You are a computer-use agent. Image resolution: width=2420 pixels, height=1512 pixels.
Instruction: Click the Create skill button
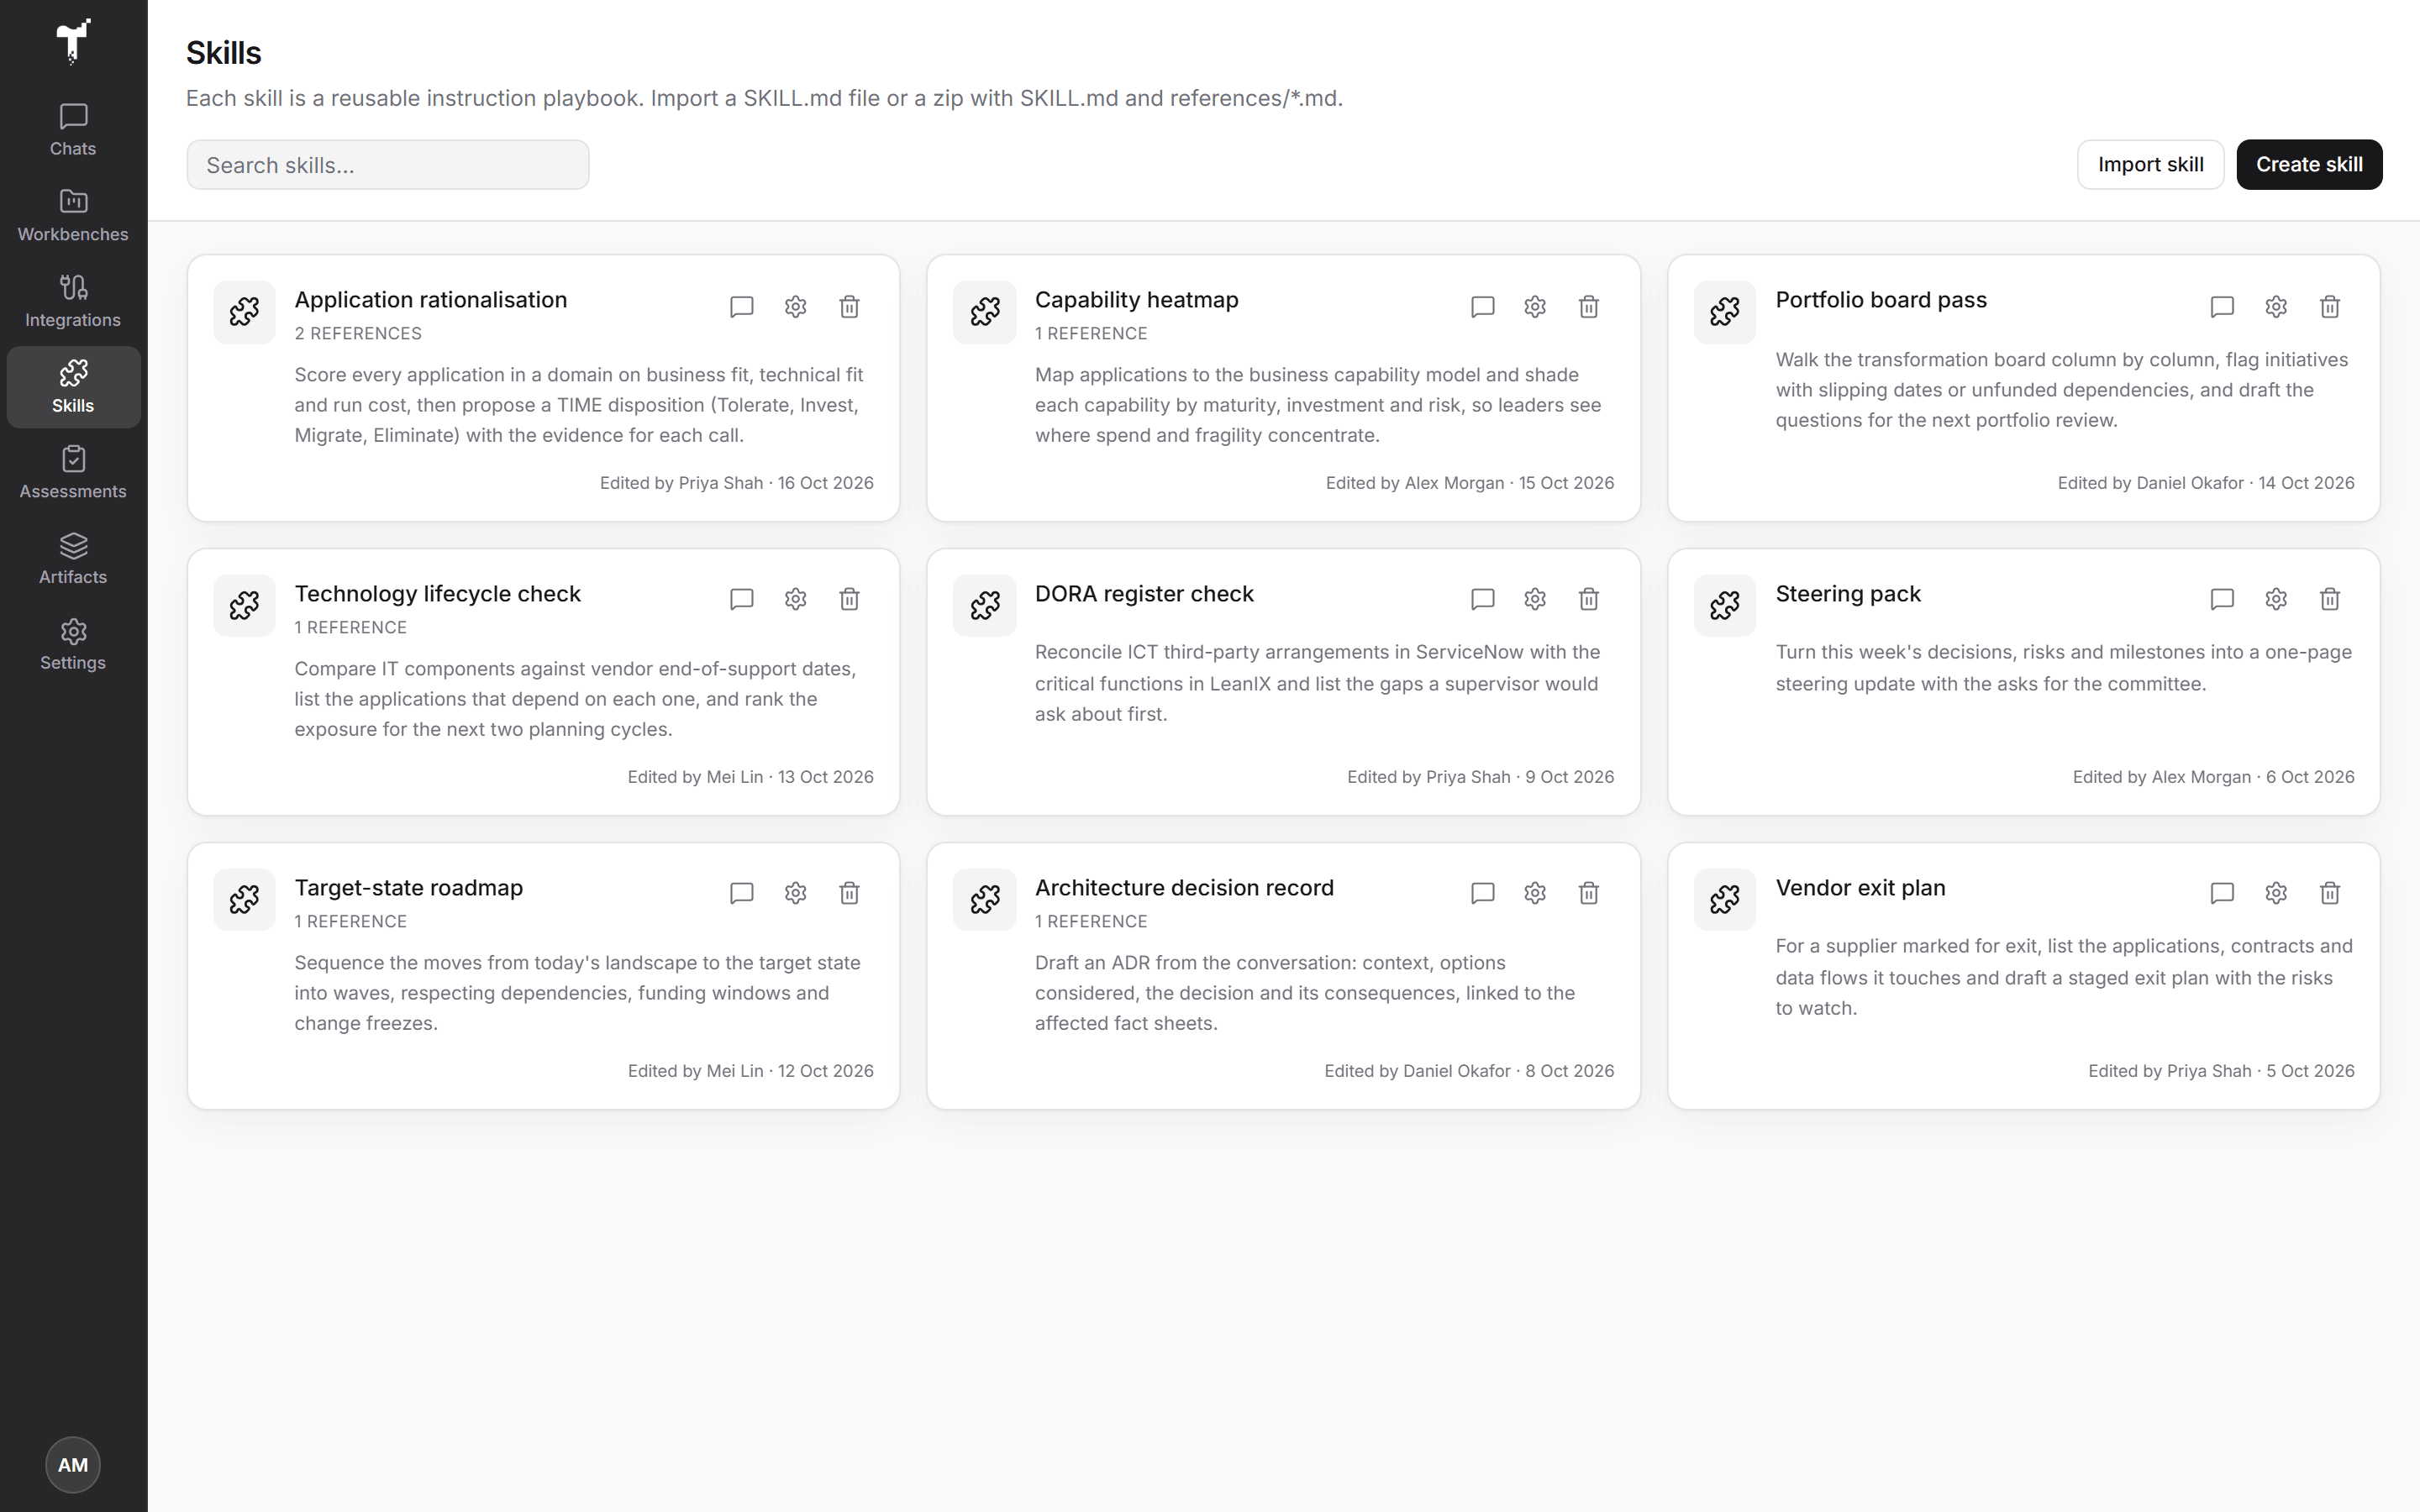2309,164
